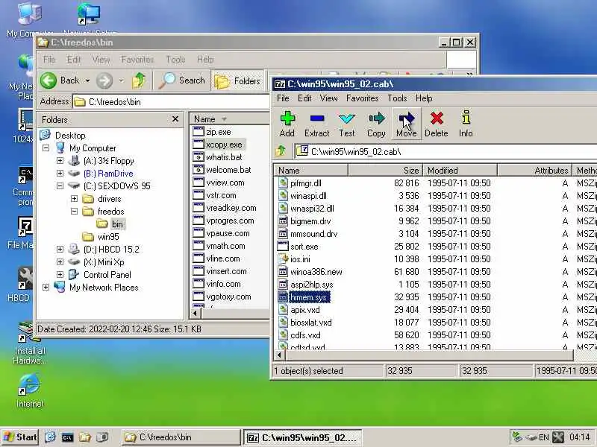Click the command prompt quick launch icon

[x=67, y=437]
